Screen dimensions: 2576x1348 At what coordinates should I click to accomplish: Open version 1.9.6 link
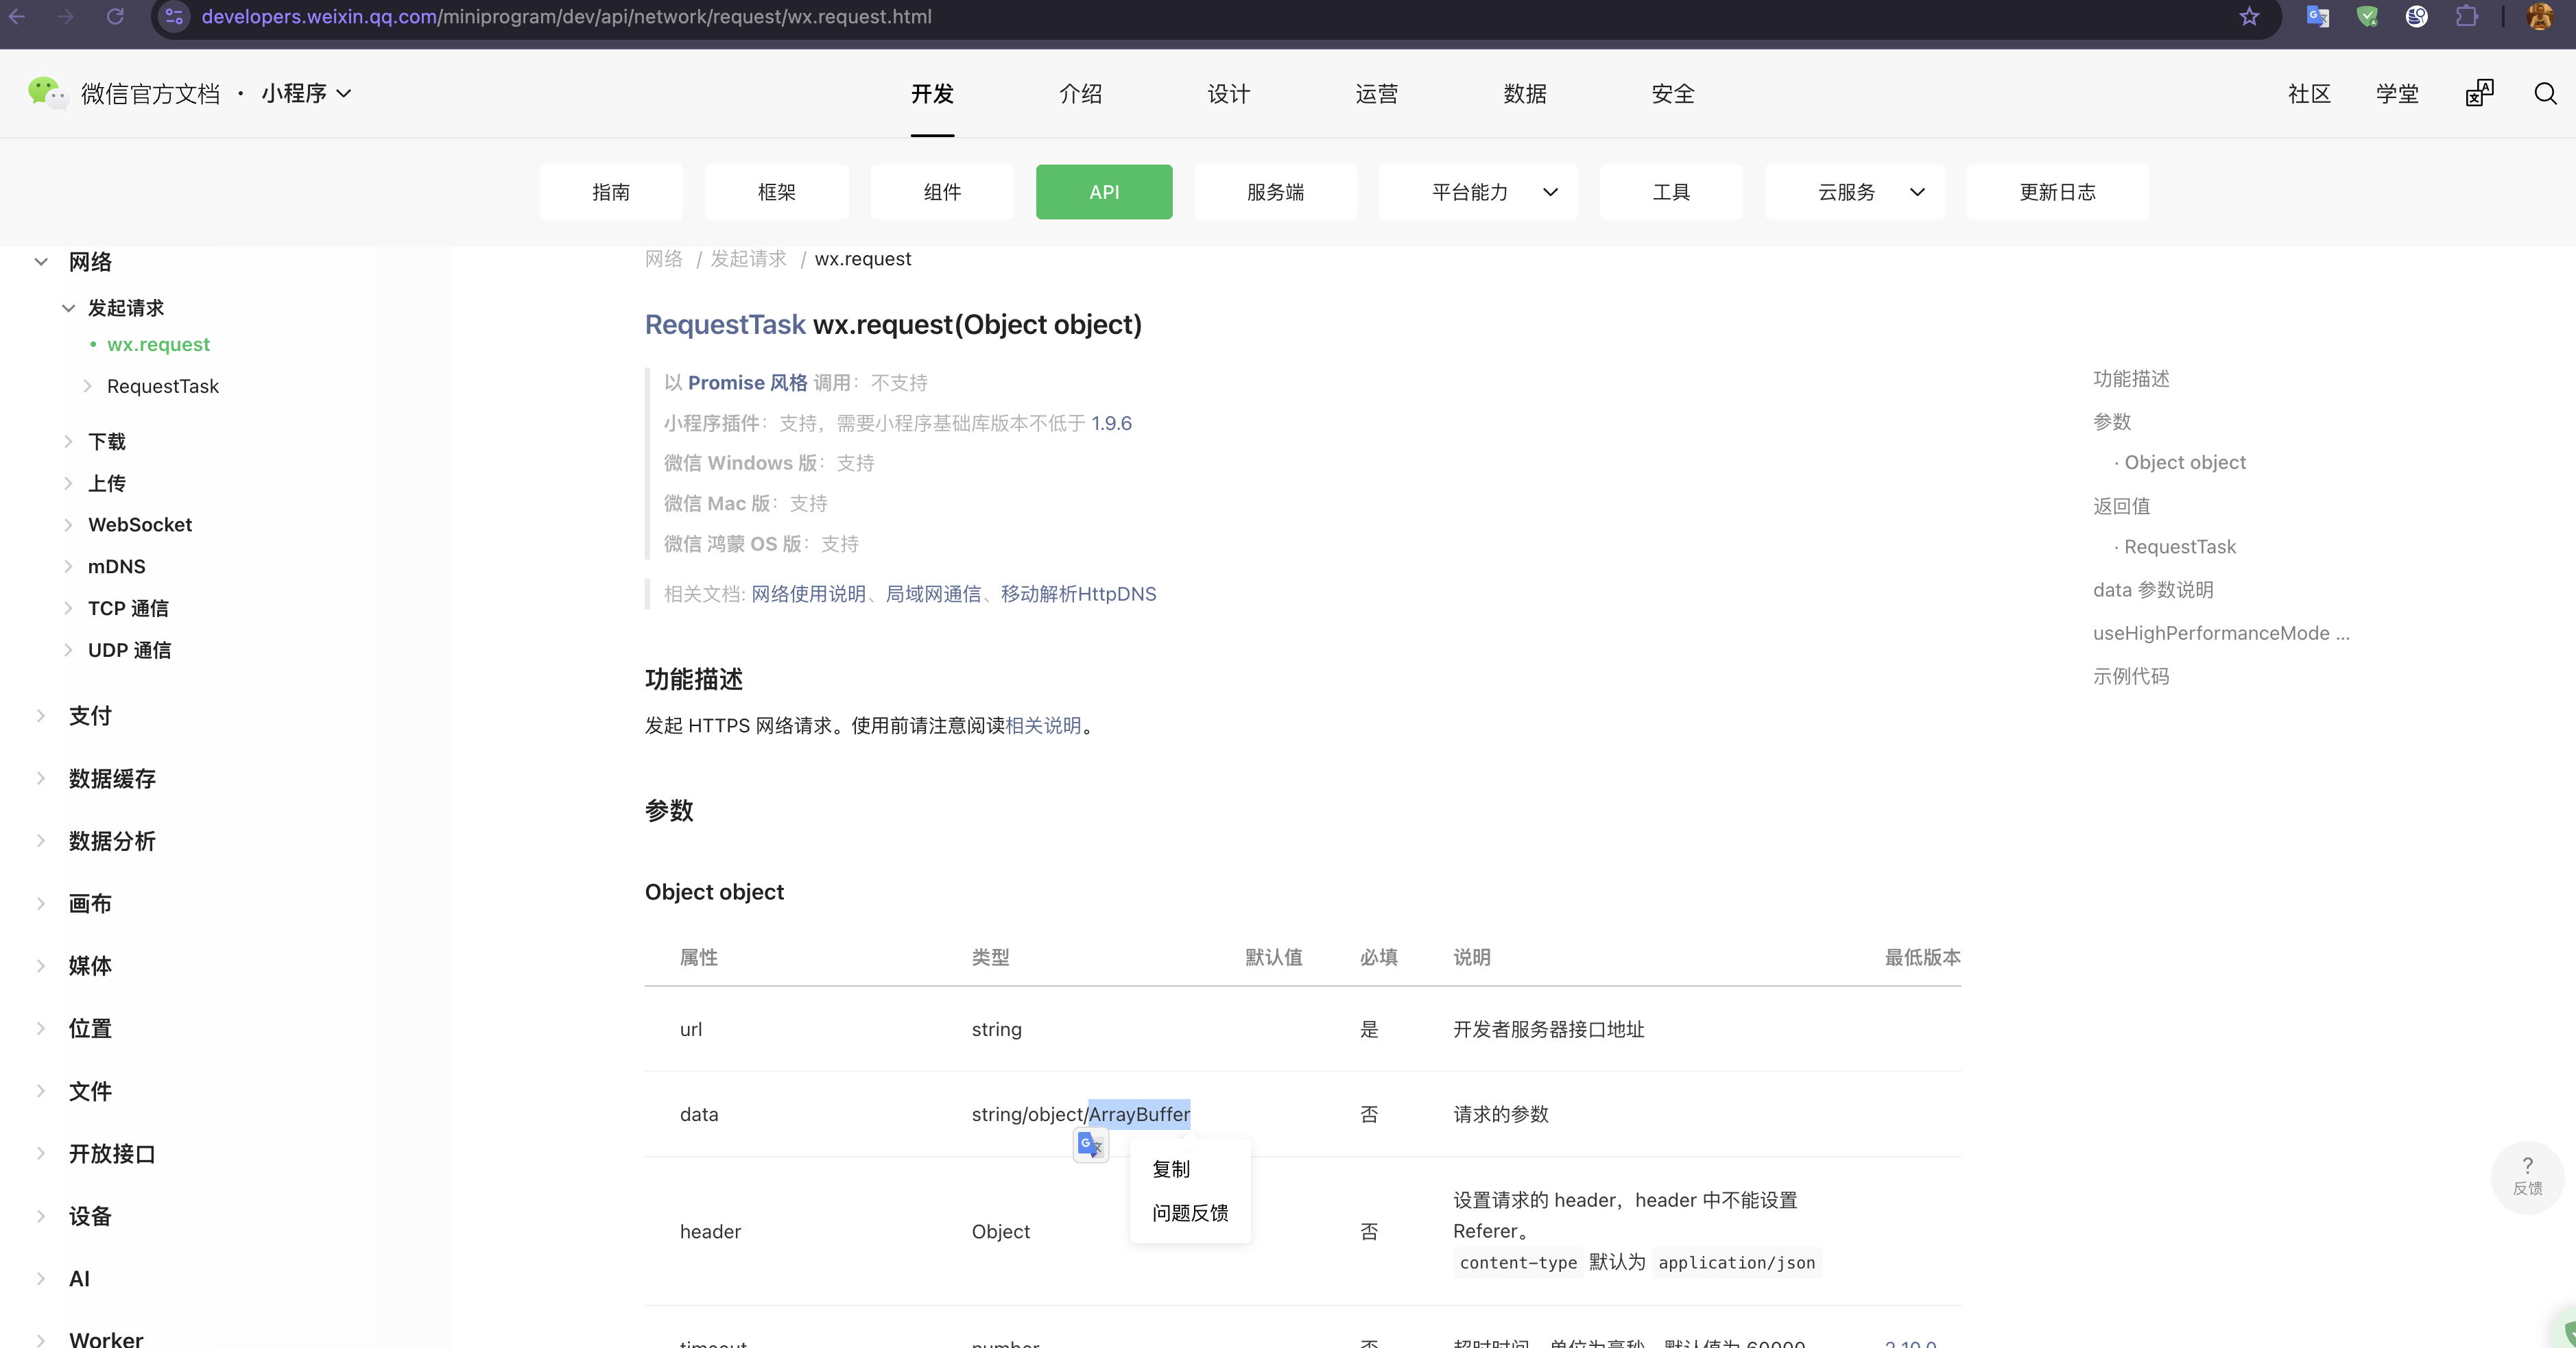pos(1111,423)
